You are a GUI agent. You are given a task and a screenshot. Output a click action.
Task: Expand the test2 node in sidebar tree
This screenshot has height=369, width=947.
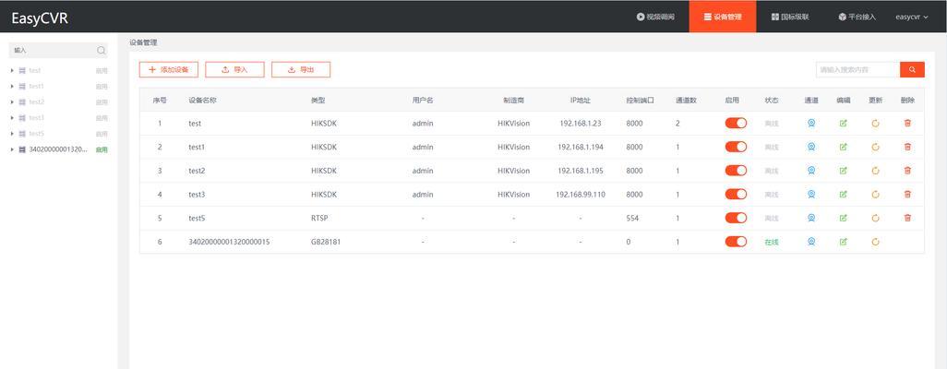[12, 102]
